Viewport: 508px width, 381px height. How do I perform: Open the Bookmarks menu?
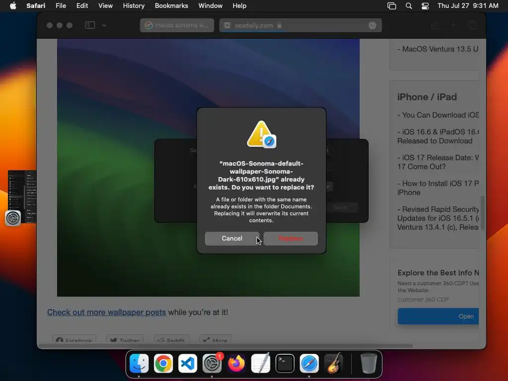(171, 6)
